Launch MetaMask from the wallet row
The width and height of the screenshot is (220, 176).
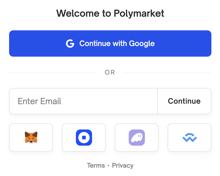coord(31,138)
